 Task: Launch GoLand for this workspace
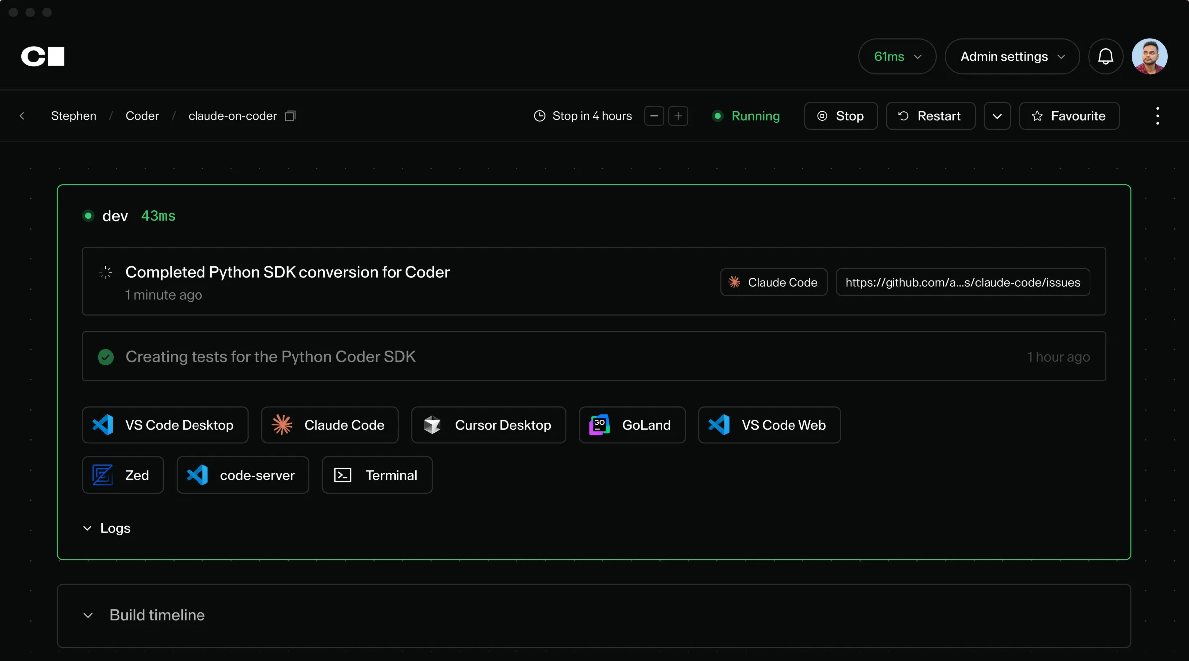632,425
